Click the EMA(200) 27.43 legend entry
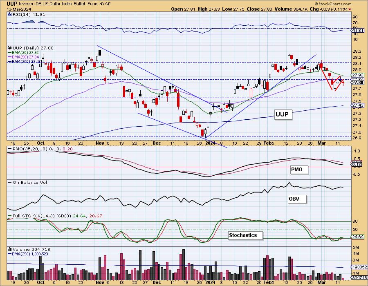Viewport: 368px width, 286px height. (25, 61)
